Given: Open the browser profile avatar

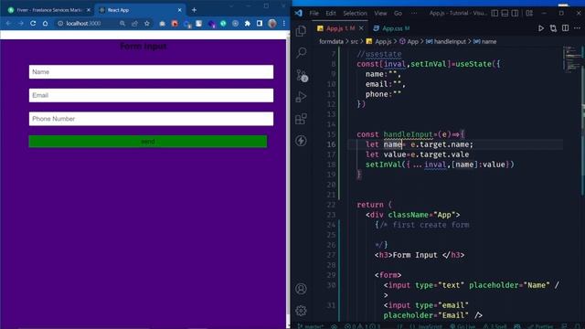Looking at the screenshot, I should pos(272,23).
